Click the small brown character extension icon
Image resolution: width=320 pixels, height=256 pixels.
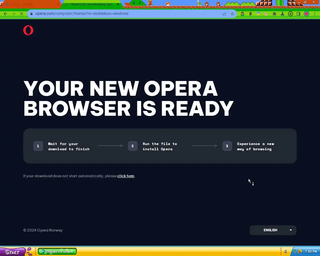[x=250, y=14]
